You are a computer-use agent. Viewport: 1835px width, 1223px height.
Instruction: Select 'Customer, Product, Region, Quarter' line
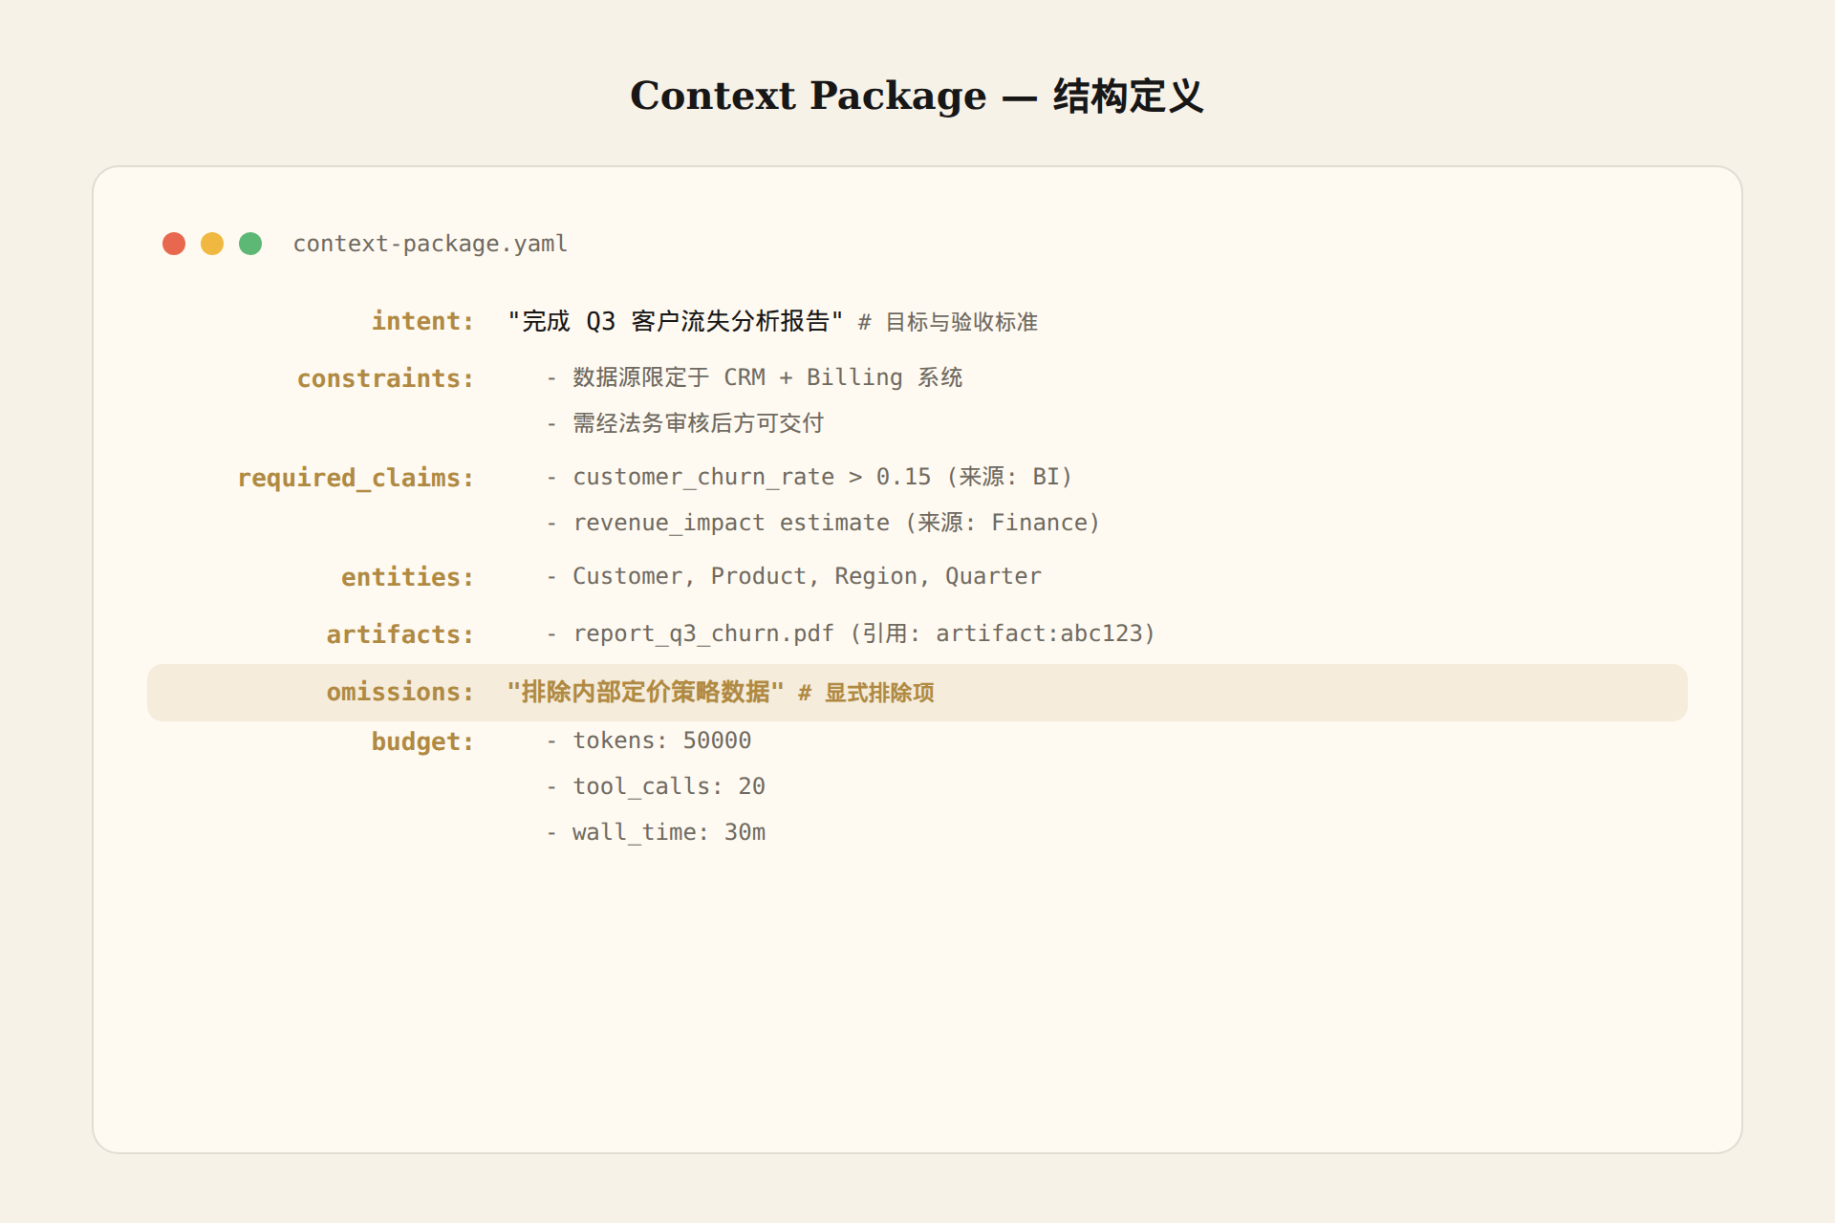click(x=794, y=576)
